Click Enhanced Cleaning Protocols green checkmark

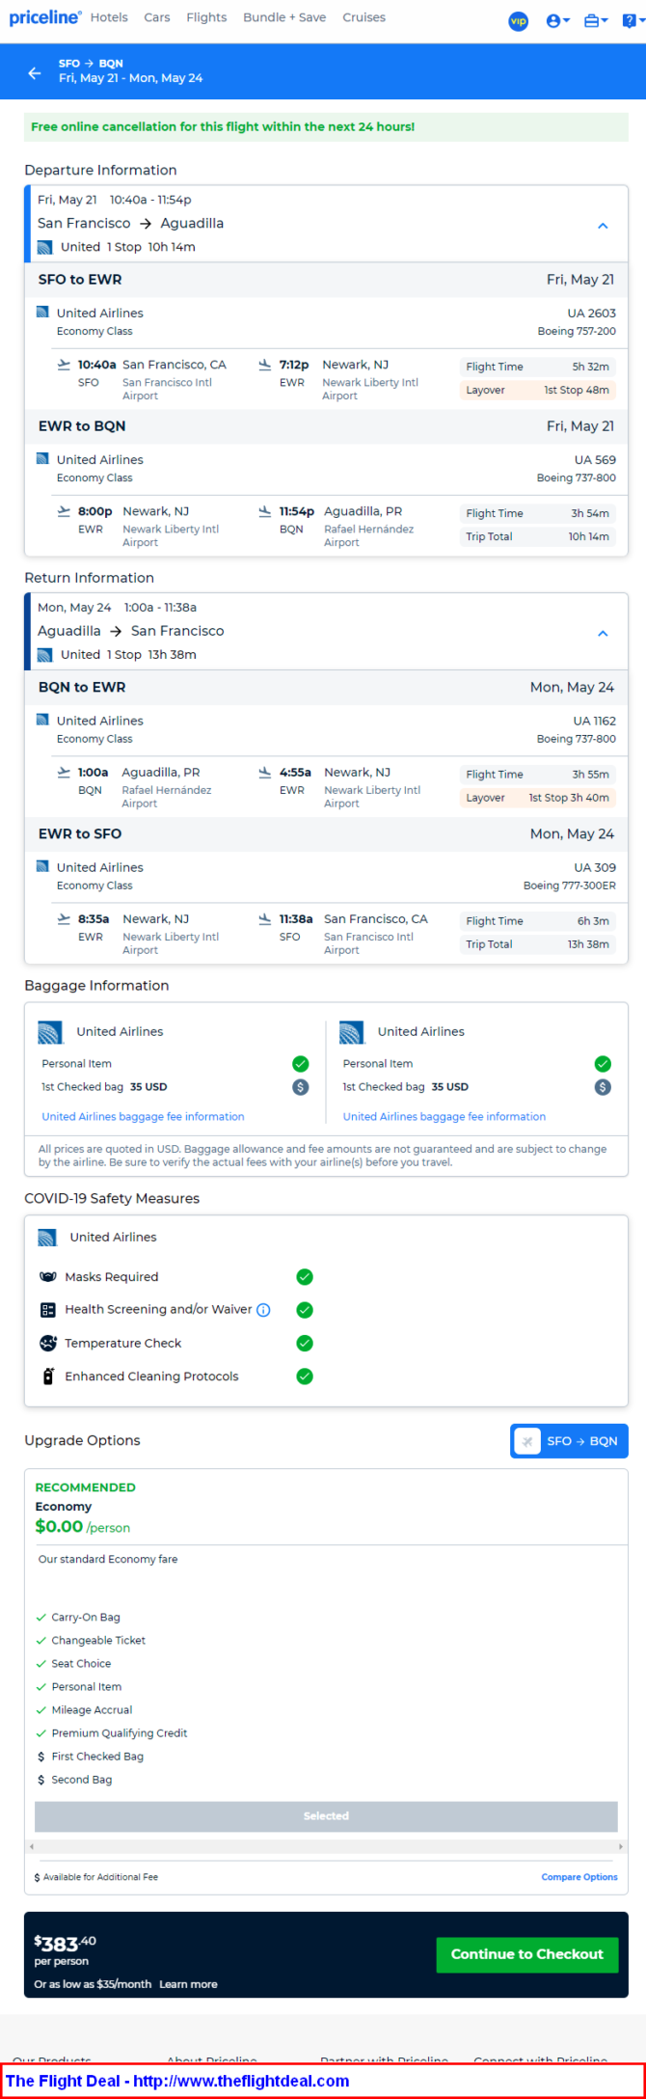(305, 1377)
